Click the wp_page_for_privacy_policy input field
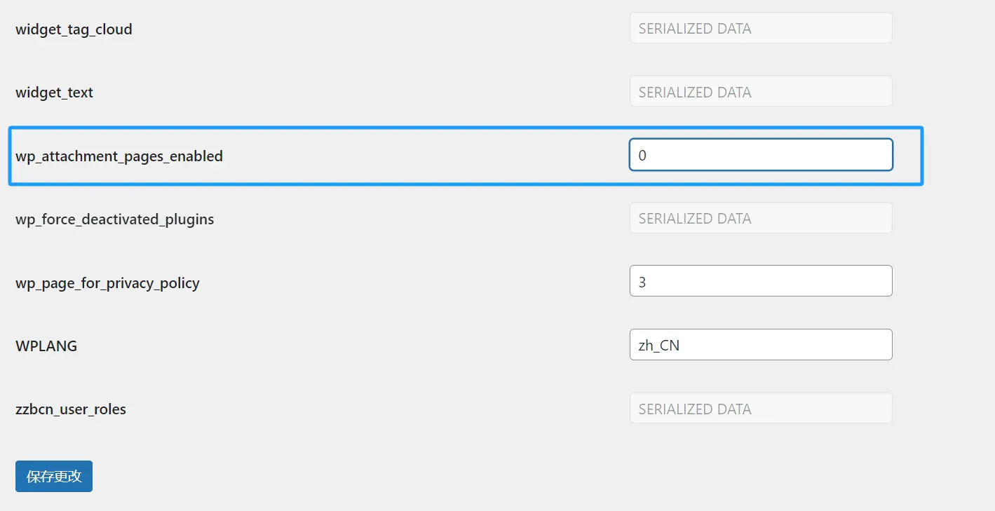The width and height of the screenshot is (995, 511). click(x=761, y=281)
